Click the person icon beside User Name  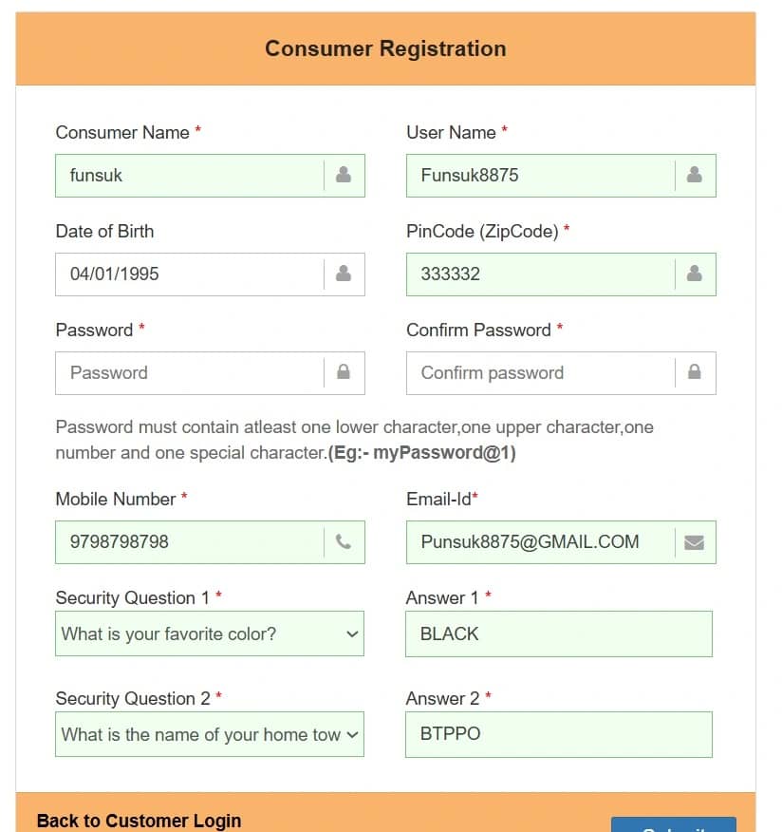click(695, 176)
